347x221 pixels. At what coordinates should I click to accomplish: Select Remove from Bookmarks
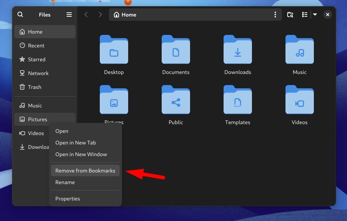tap(85, 170)
